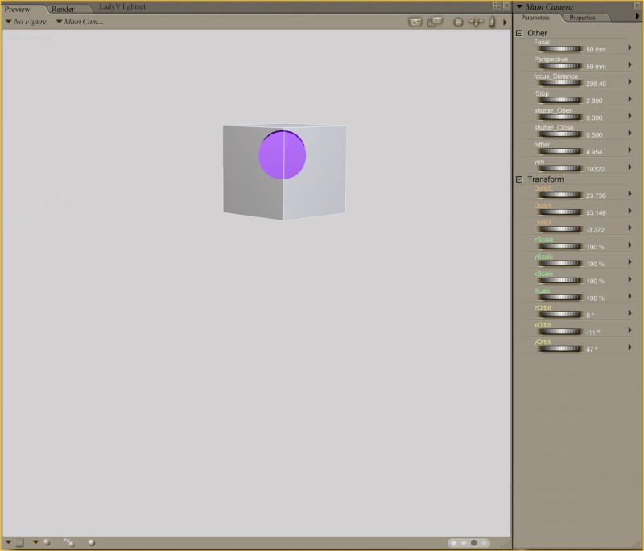Click the single-sphere full tracking icon
This screenshot has height=551, width=644.
[91, 542]
